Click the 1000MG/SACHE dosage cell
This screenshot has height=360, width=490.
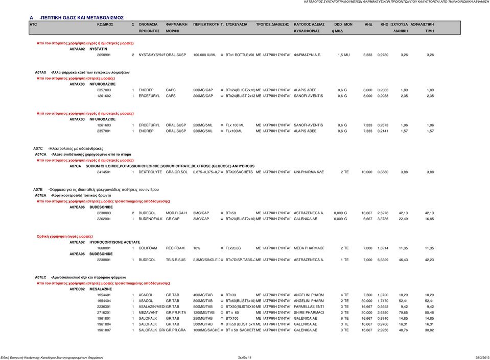[206, 330]
